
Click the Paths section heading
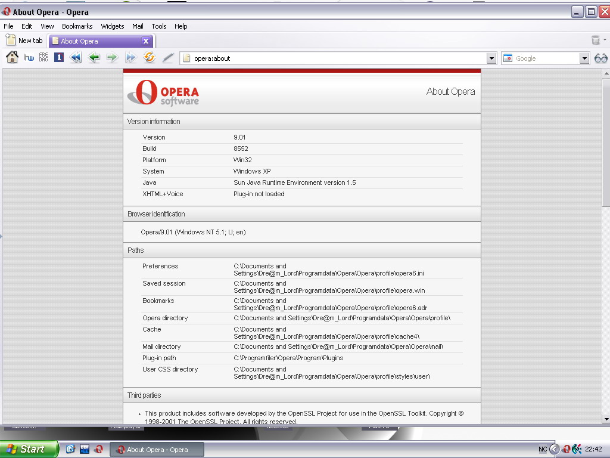tap(136, 250)
